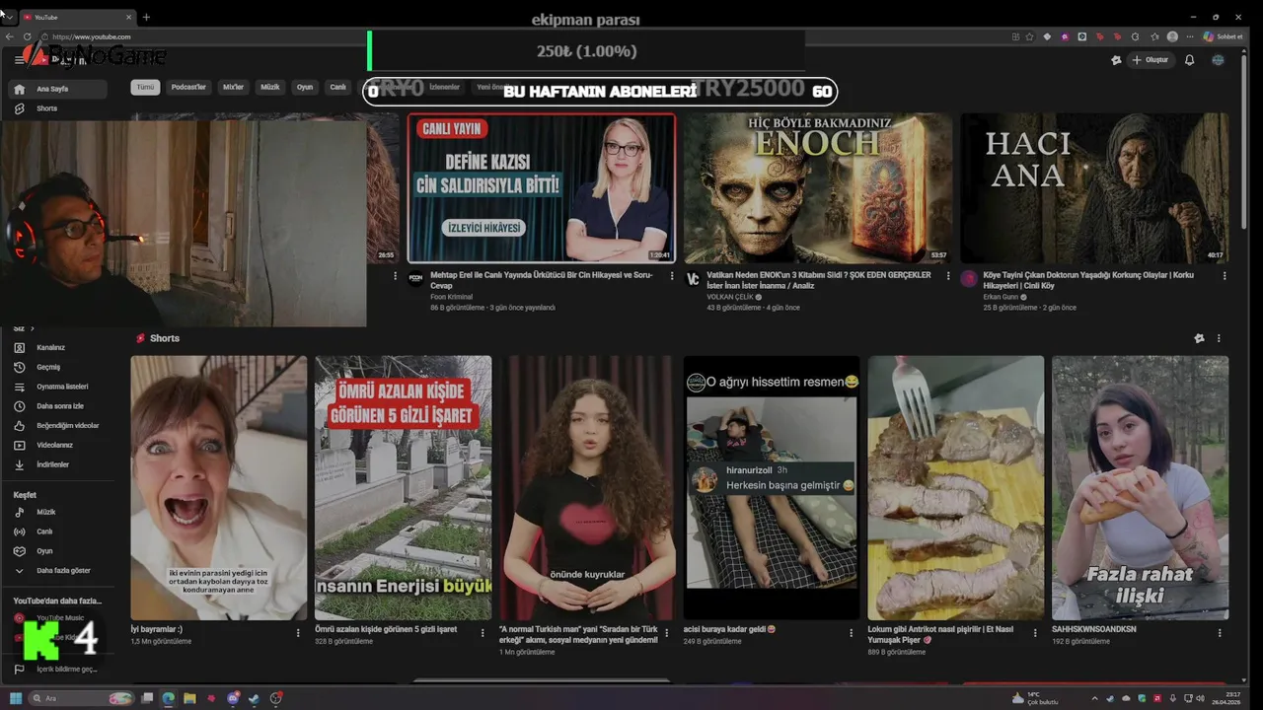Open Oyun under Keşfet section

pos(57,551)
